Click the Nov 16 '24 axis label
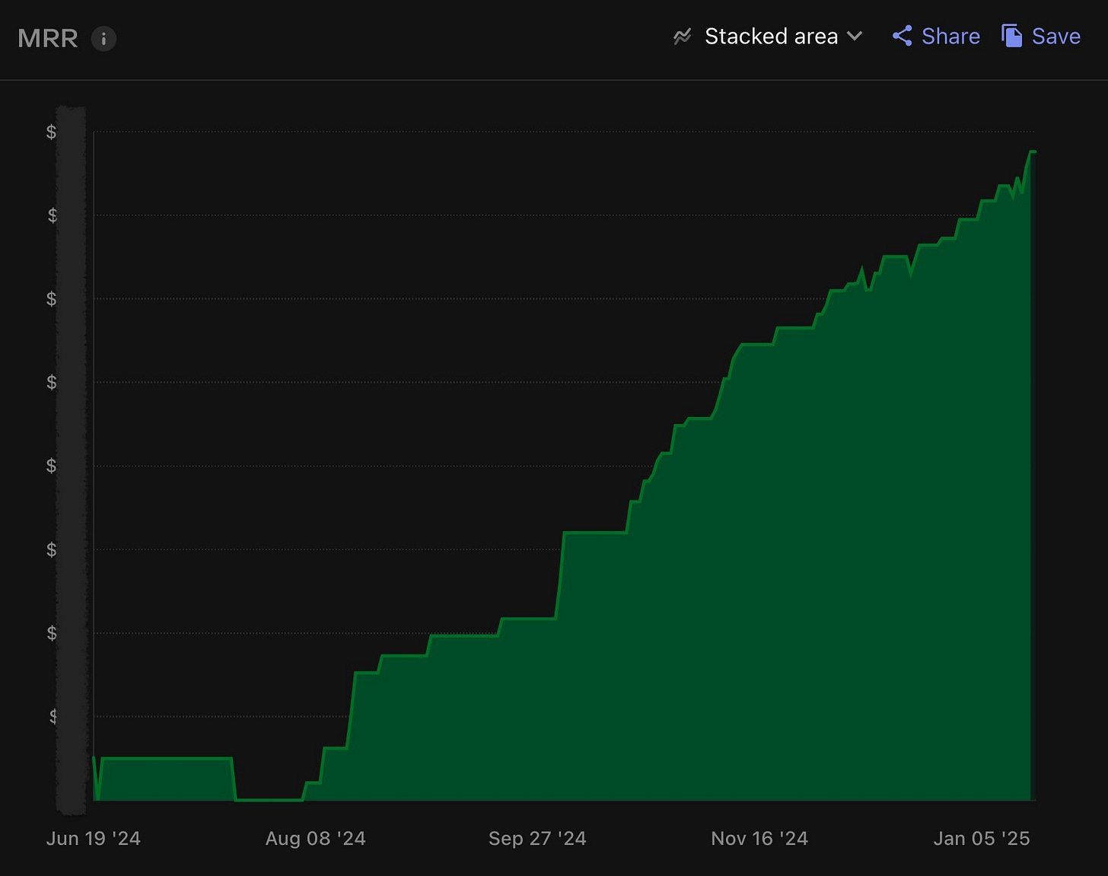 (759, 838)
